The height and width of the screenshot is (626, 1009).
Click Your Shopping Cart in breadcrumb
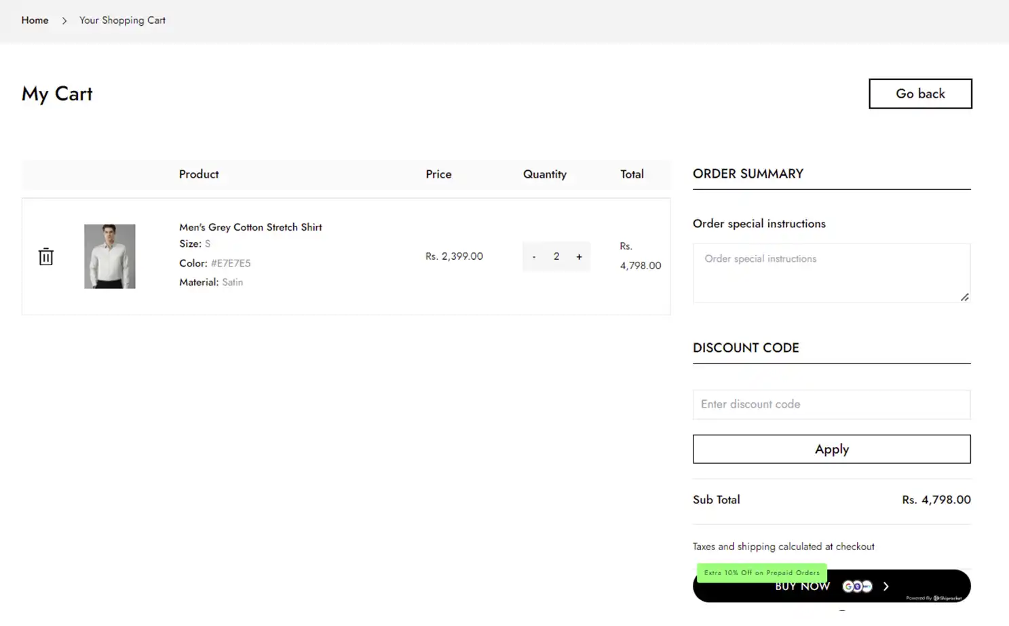click(122, 20)
